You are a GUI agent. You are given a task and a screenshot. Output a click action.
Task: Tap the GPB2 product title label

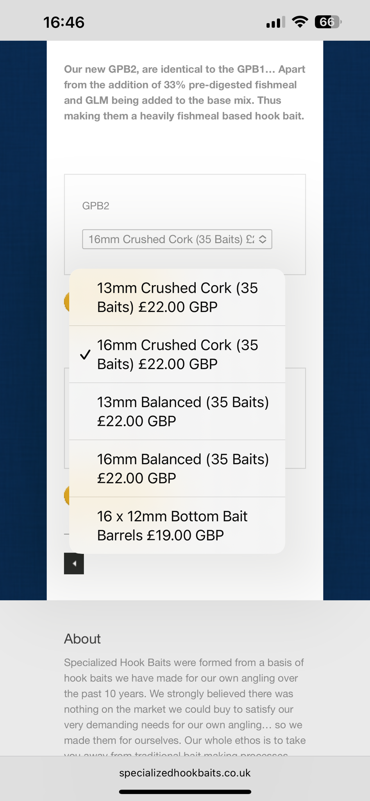(96, 206)
